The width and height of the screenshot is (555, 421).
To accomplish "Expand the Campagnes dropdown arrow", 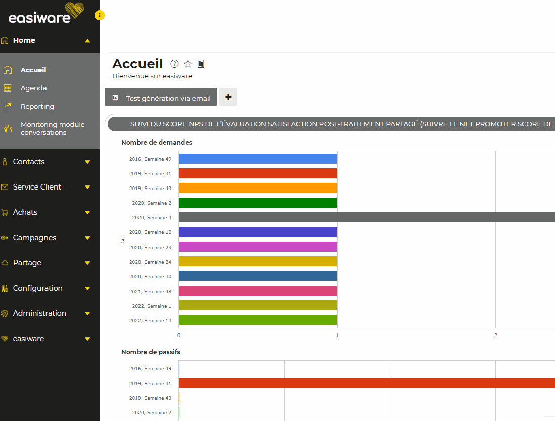I will point(87,238).
